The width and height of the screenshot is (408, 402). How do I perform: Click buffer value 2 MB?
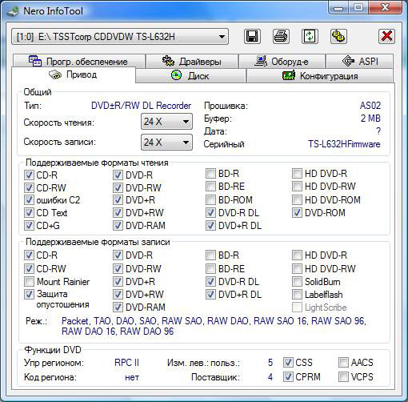coord(370,118)
